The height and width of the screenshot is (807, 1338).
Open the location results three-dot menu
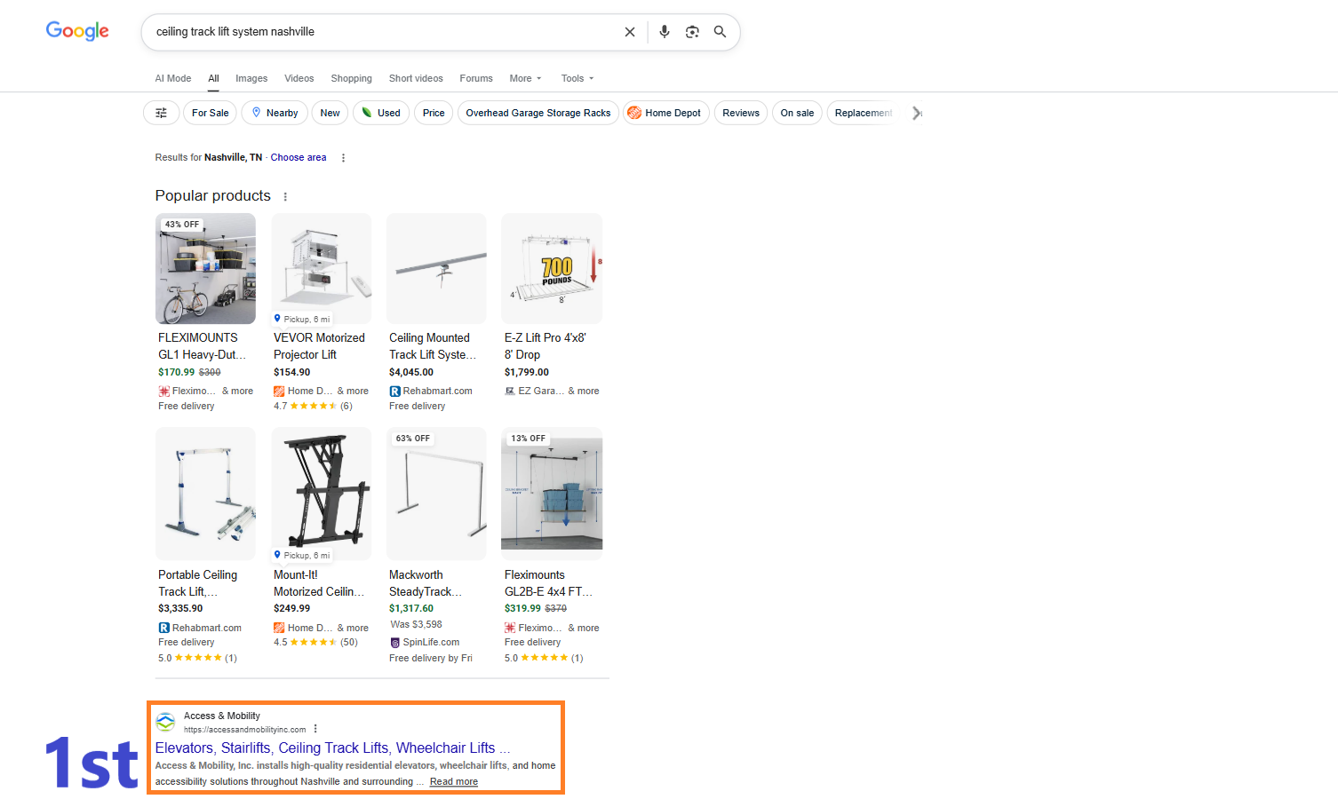coord(343,158)
